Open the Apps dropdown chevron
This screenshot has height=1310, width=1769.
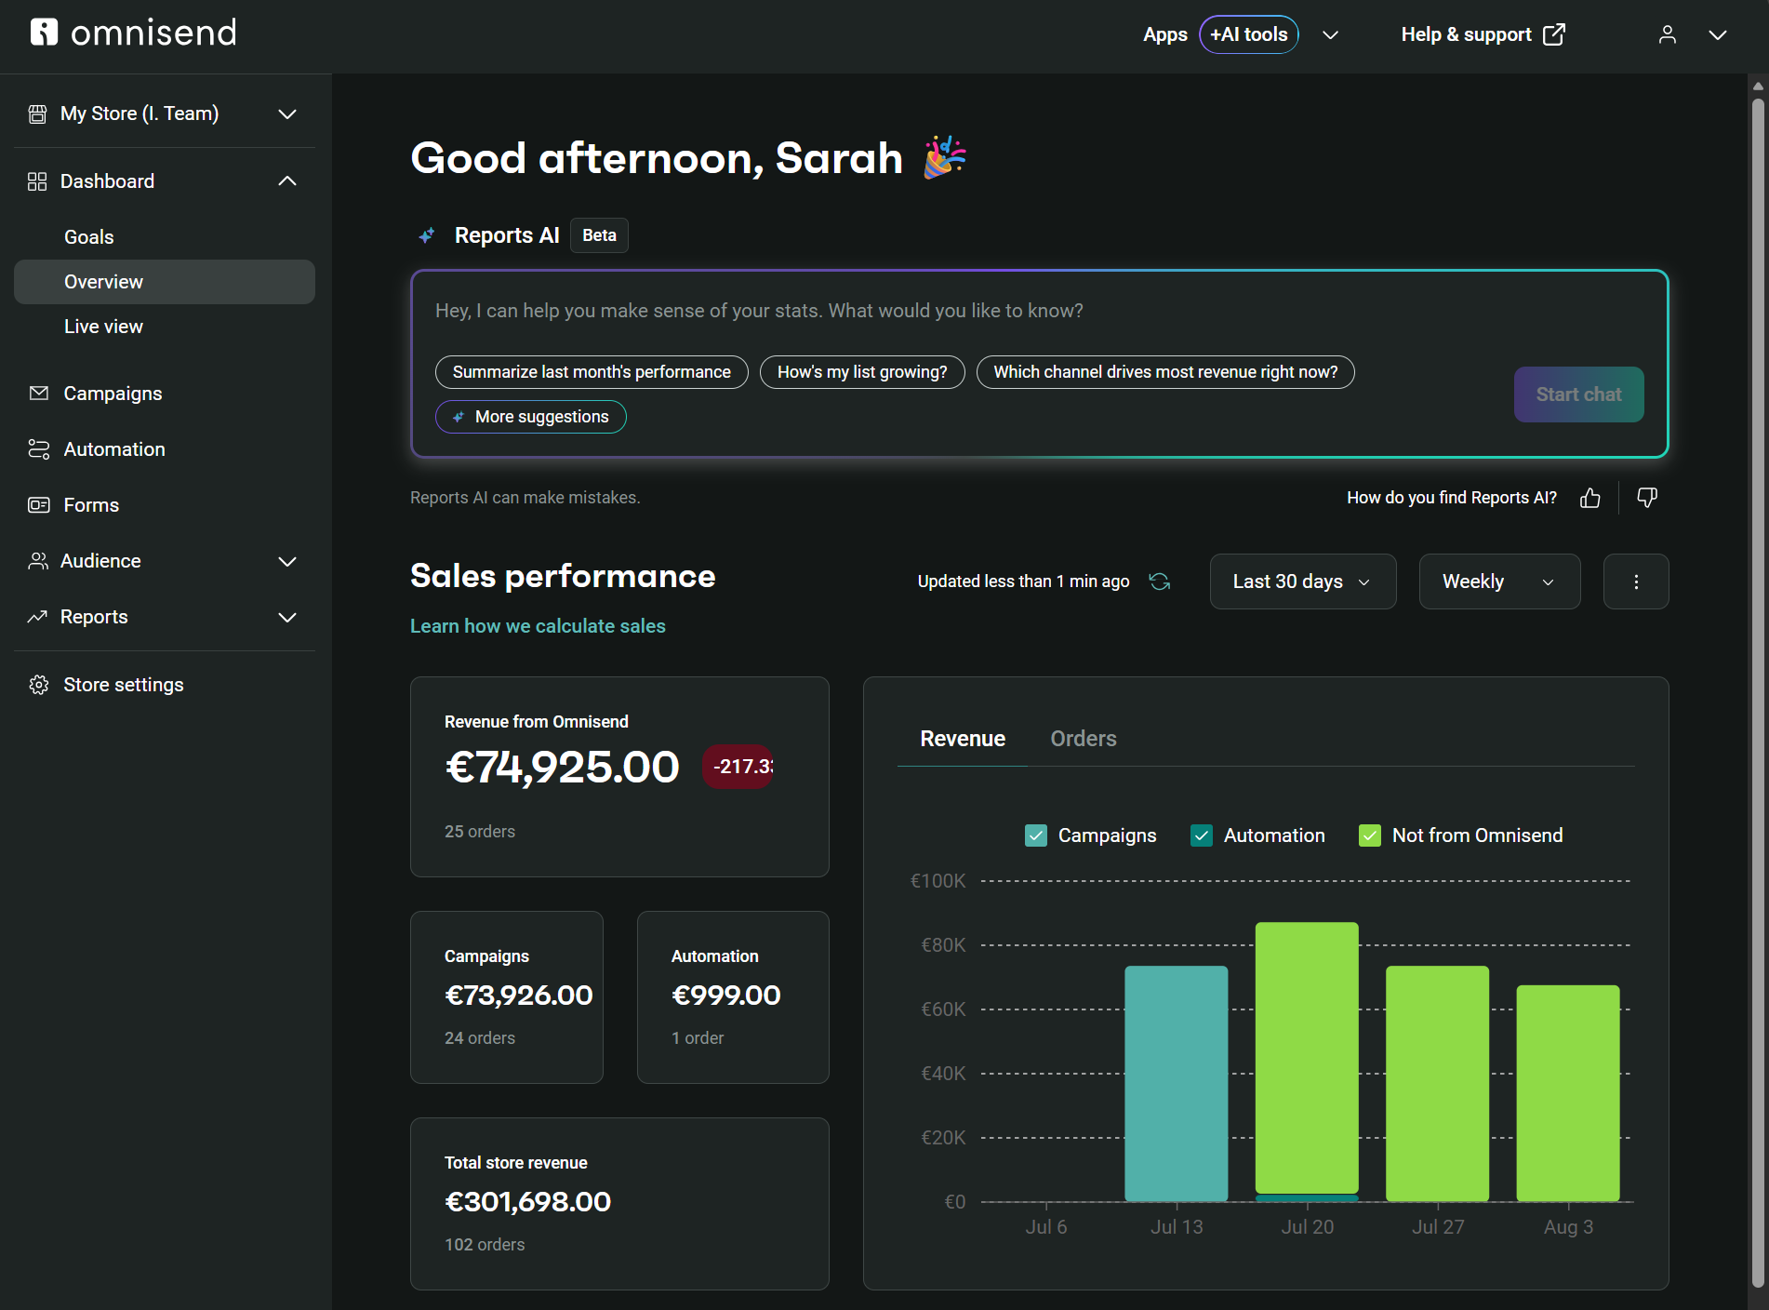[x=1331, y=35]
